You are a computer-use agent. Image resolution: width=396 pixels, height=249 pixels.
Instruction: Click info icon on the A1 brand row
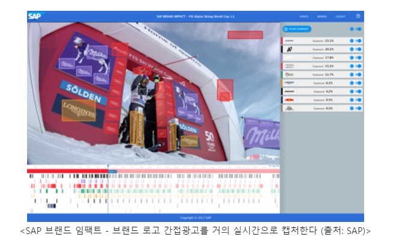[x=352, y=49]
